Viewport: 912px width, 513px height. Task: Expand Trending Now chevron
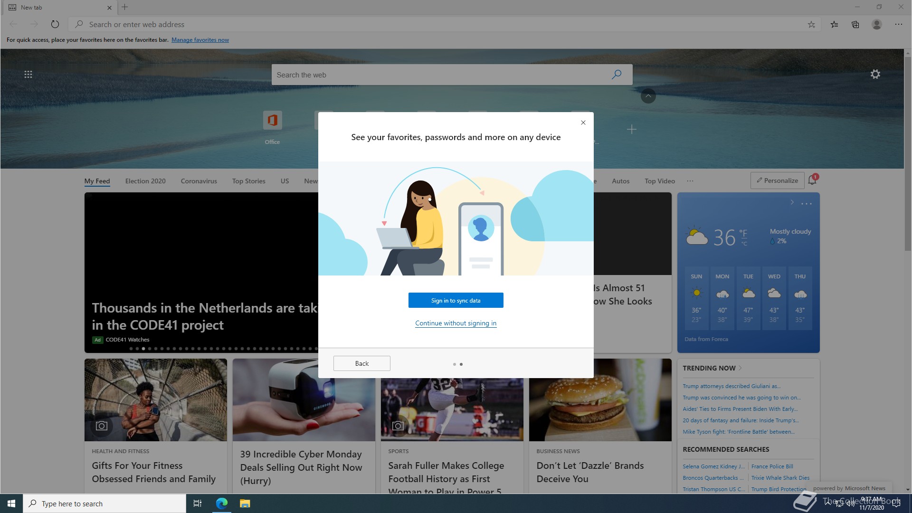[x=741, y=368]
